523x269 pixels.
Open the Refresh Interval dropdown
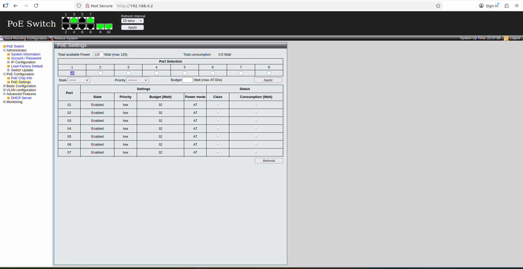132,21
